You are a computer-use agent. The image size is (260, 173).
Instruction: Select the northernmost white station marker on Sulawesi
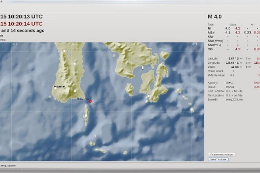[x=64, y=51]
